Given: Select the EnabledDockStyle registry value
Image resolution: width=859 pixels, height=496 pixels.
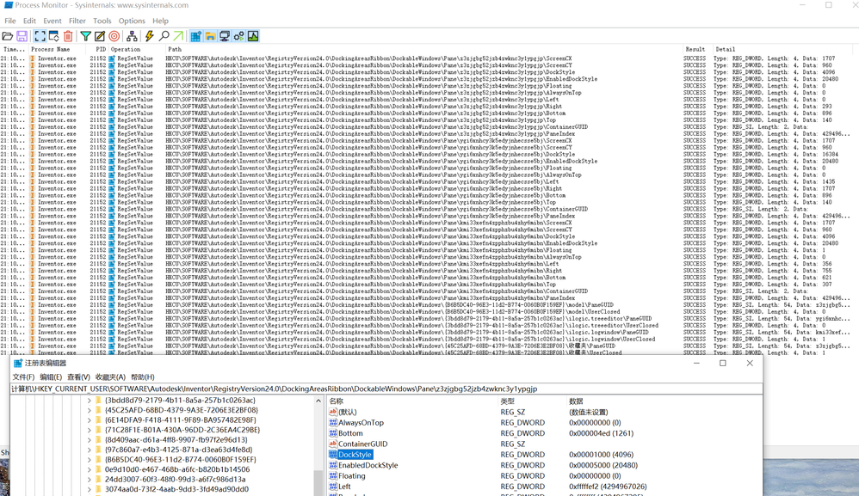Looking at the screenshot, I should [x=368, y=465].
